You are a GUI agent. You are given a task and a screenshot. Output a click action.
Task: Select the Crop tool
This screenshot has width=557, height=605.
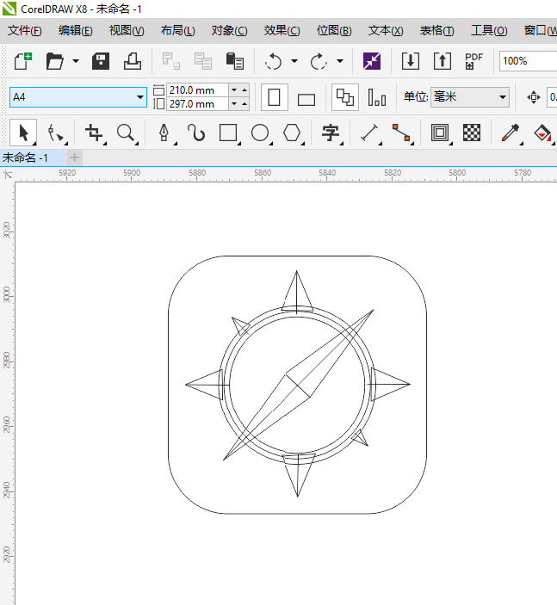[x=94, y=133]
